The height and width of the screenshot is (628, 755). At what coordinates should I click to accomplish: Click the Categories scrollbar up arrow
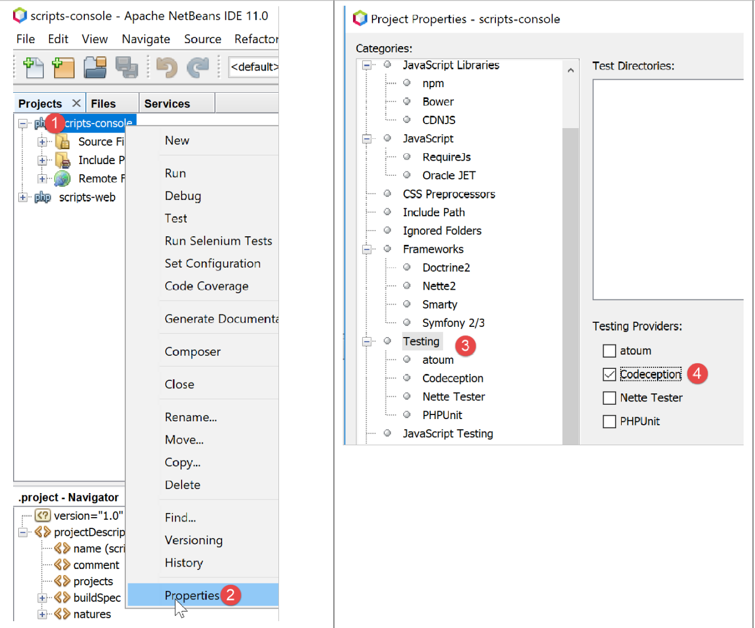(571, 70)
